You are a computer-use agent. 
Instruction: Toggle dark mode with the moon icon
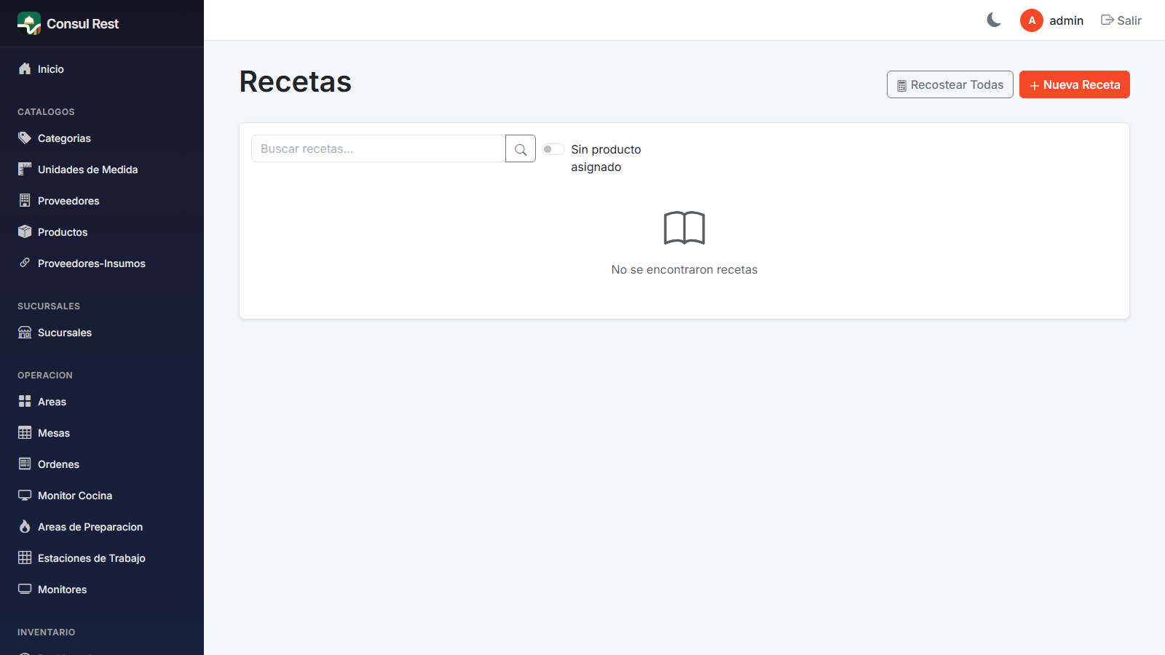[x=994, y=20]
